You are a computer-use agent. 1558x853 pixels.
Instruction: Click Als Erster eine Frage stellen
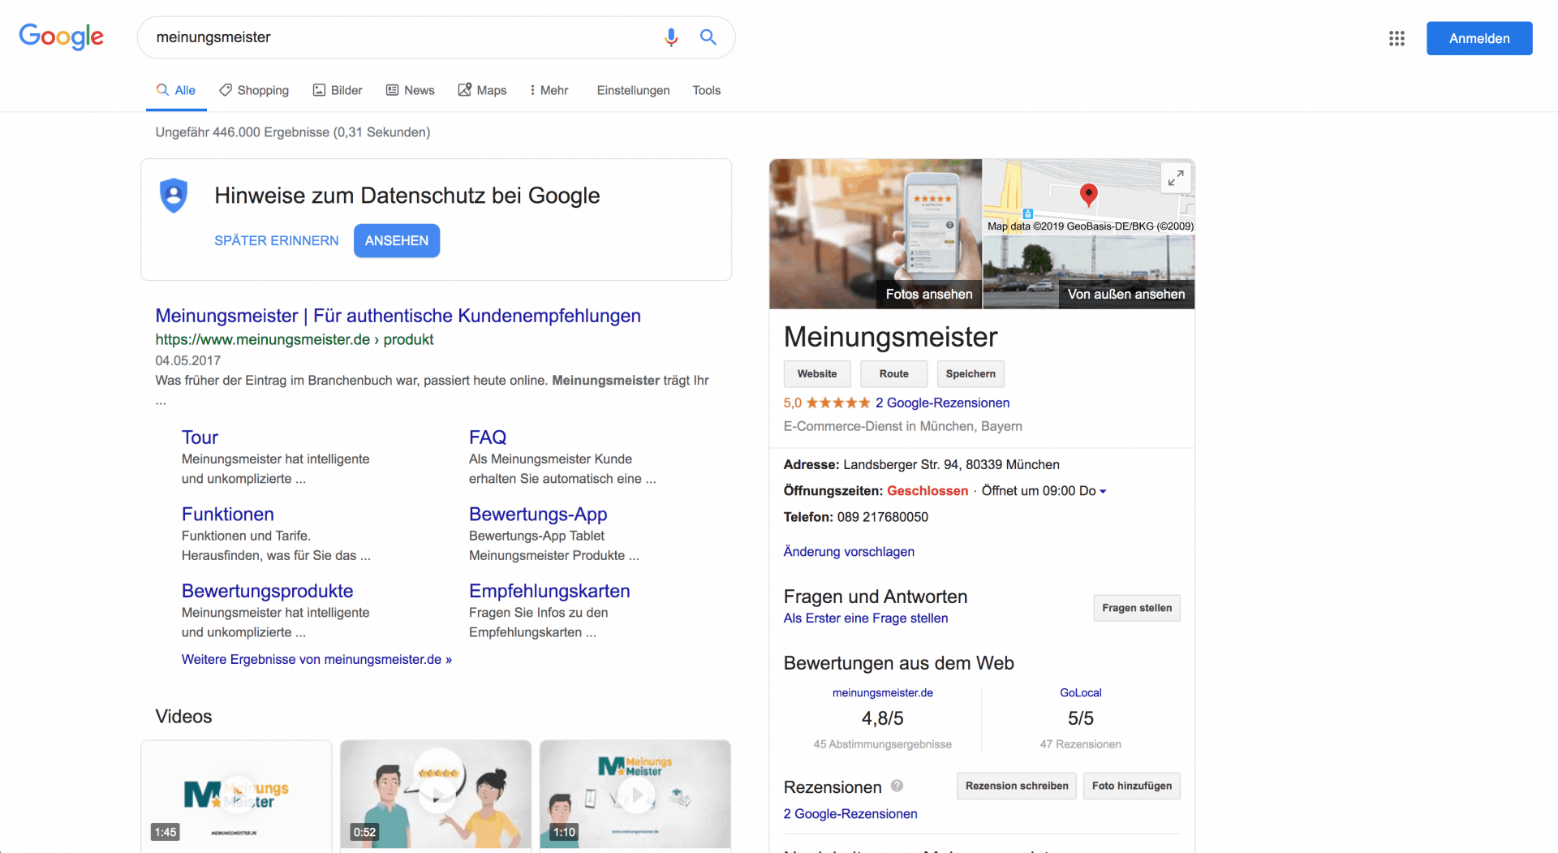[x=866, y=618]
